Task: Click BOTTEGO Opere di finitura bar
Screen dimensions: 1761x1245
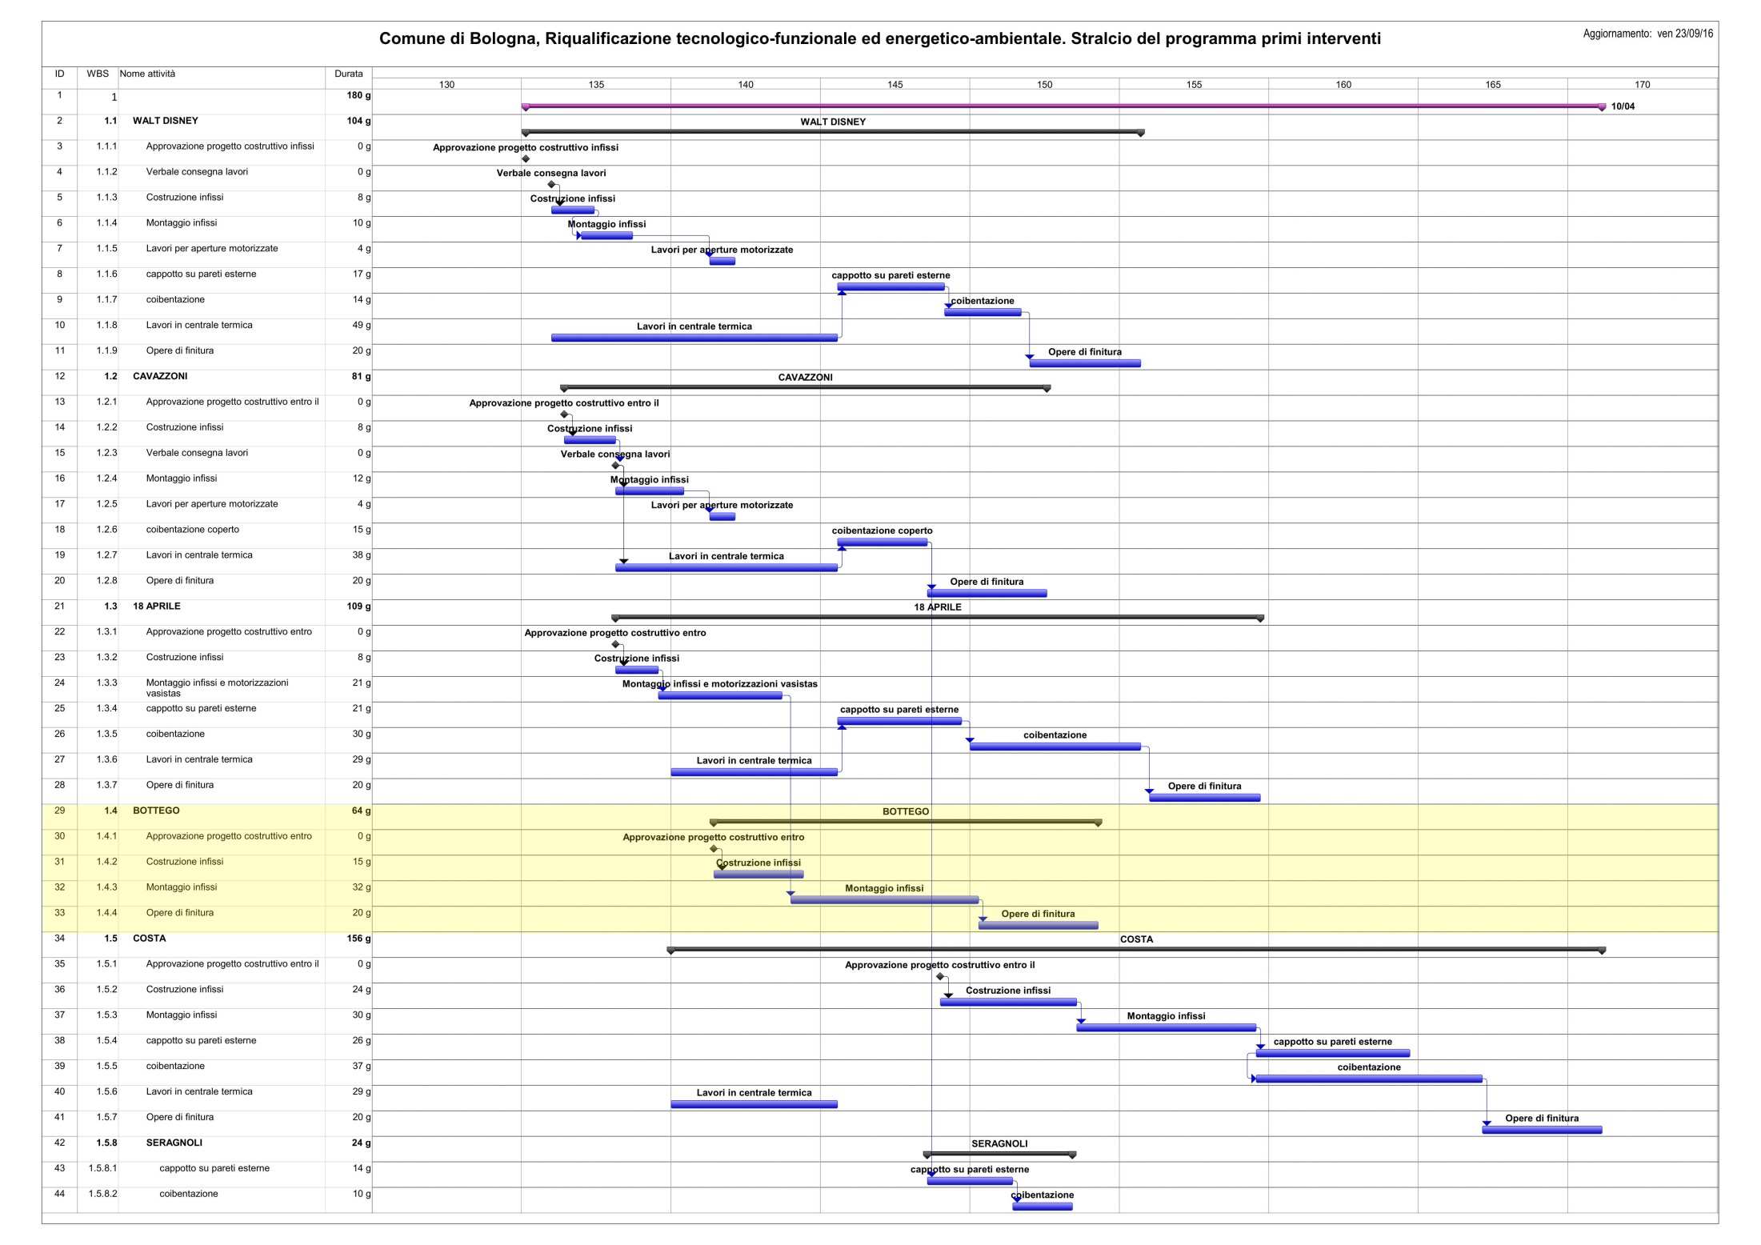Action: [1038, 926]
